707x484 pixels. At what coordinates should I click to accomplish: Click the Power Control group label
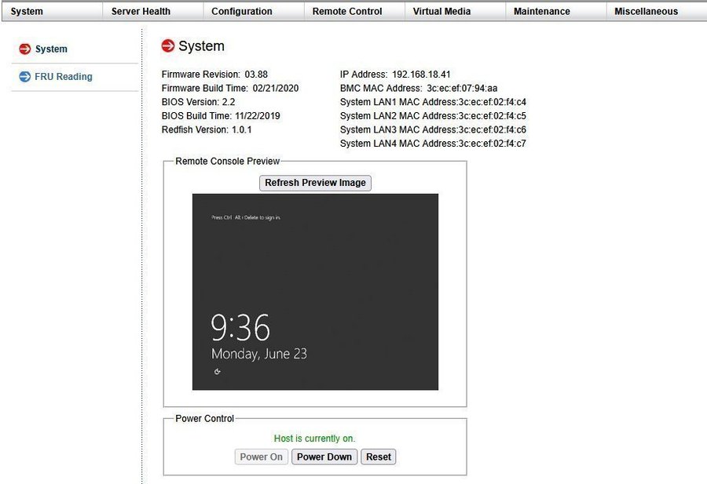coord(205,418)
